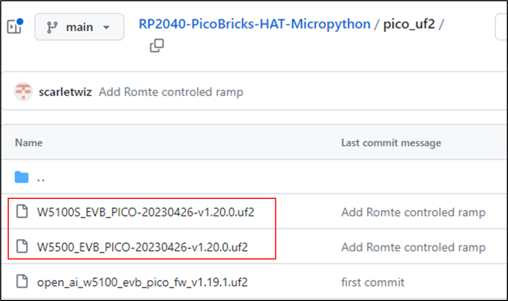Copy the pico_uf2 path with copy icon
This screenshot has width=508, height=301.
coord(157,46)
